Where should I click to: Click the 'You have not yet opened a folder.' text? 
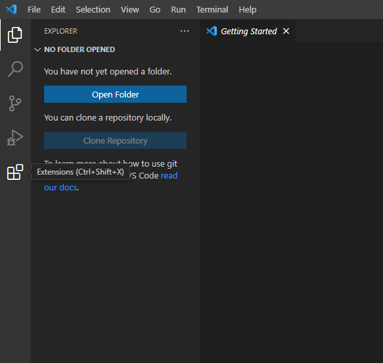pos(108,72)
